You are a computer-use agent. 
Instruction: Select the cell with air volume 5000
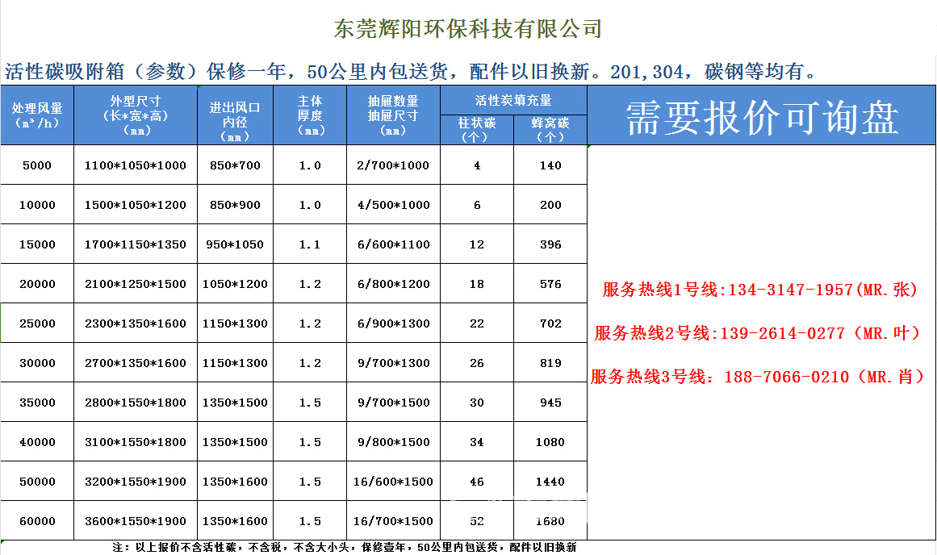[x=37, y=165]
